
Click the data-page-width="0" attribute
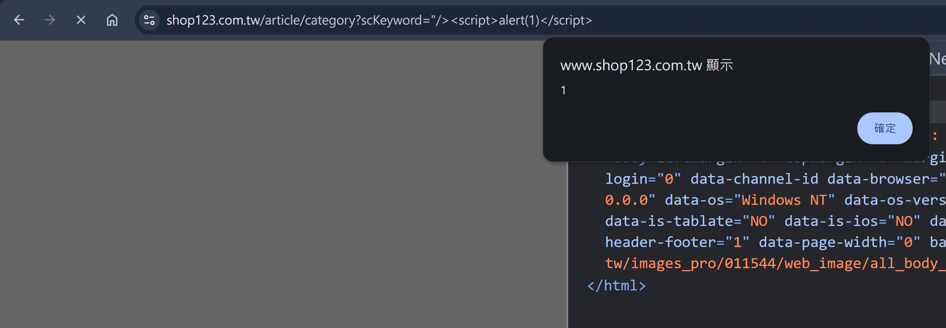point(839,242)
